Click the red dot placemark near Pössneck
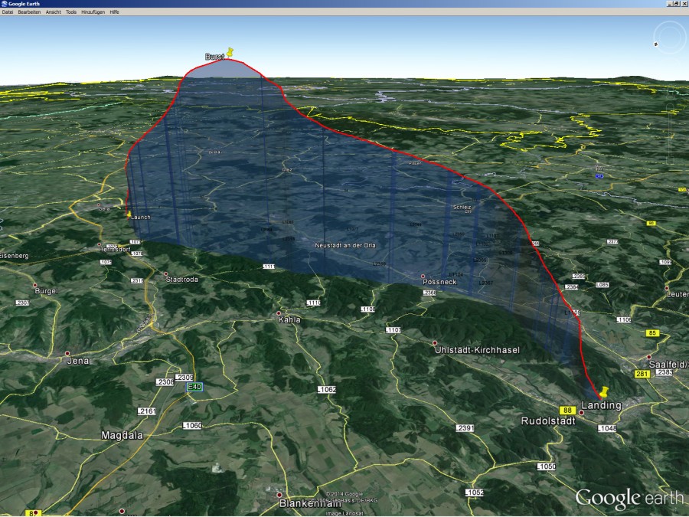The height and width of the screenshot is (517, 689). tap(423, 276)
